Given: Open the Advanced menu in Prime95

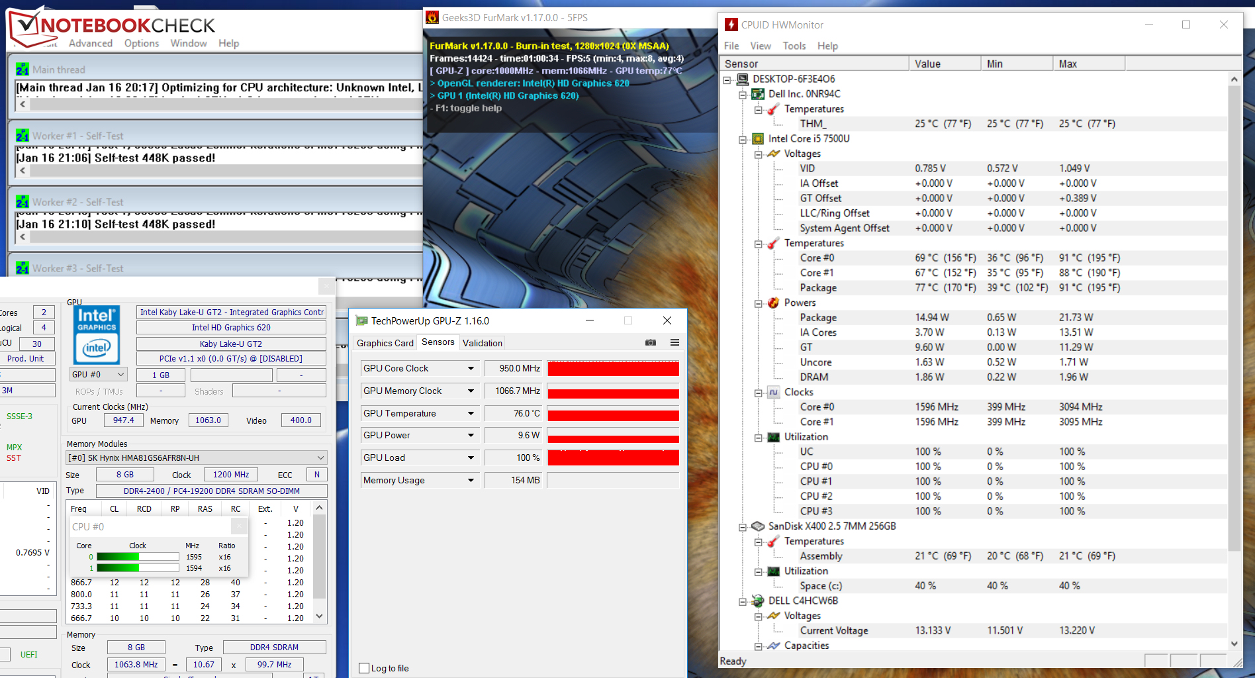Looking at the screenshot, I should click(91, 43).
